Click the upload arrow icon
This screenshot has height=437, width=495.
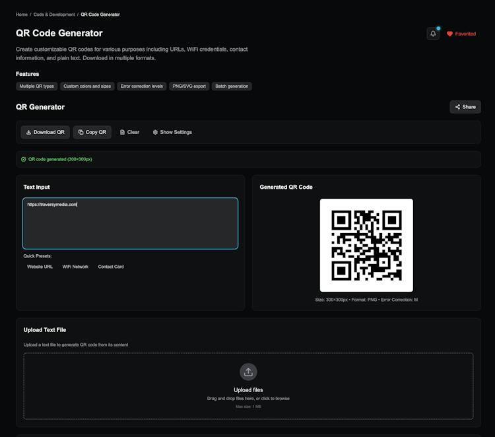[x=248, y=372]
